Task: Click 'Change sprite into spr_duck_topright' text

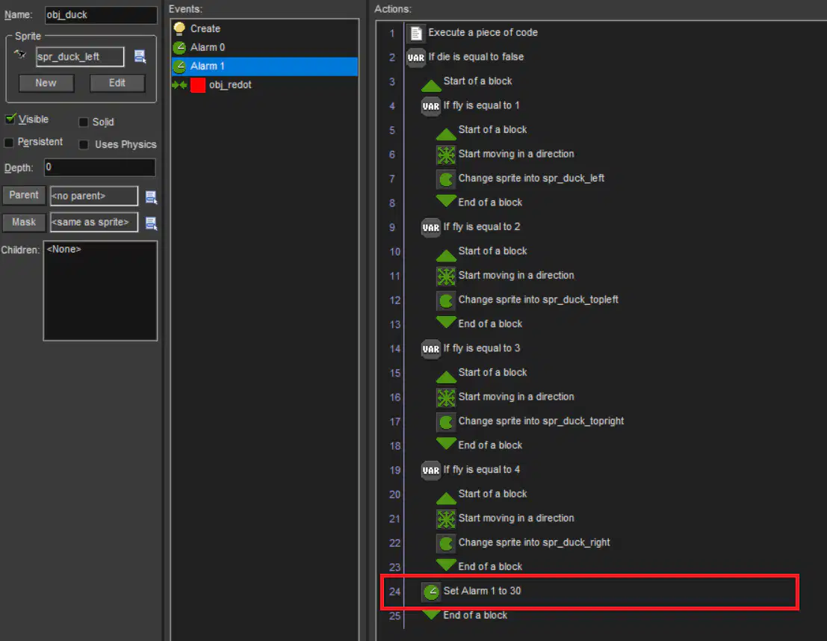Action: pos(541,421)
